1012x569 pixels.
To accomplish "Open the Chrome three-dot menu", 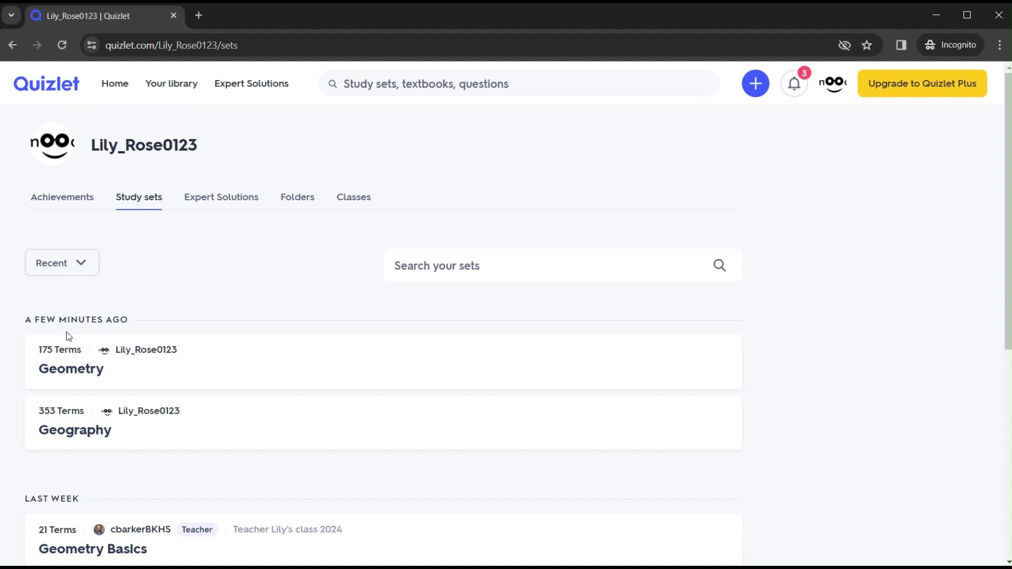I will (1000, 45).
